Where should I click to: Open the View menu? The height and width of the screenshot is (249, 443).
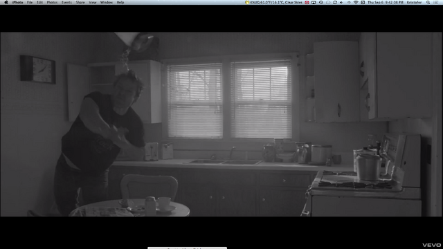[x=93, y=2]
